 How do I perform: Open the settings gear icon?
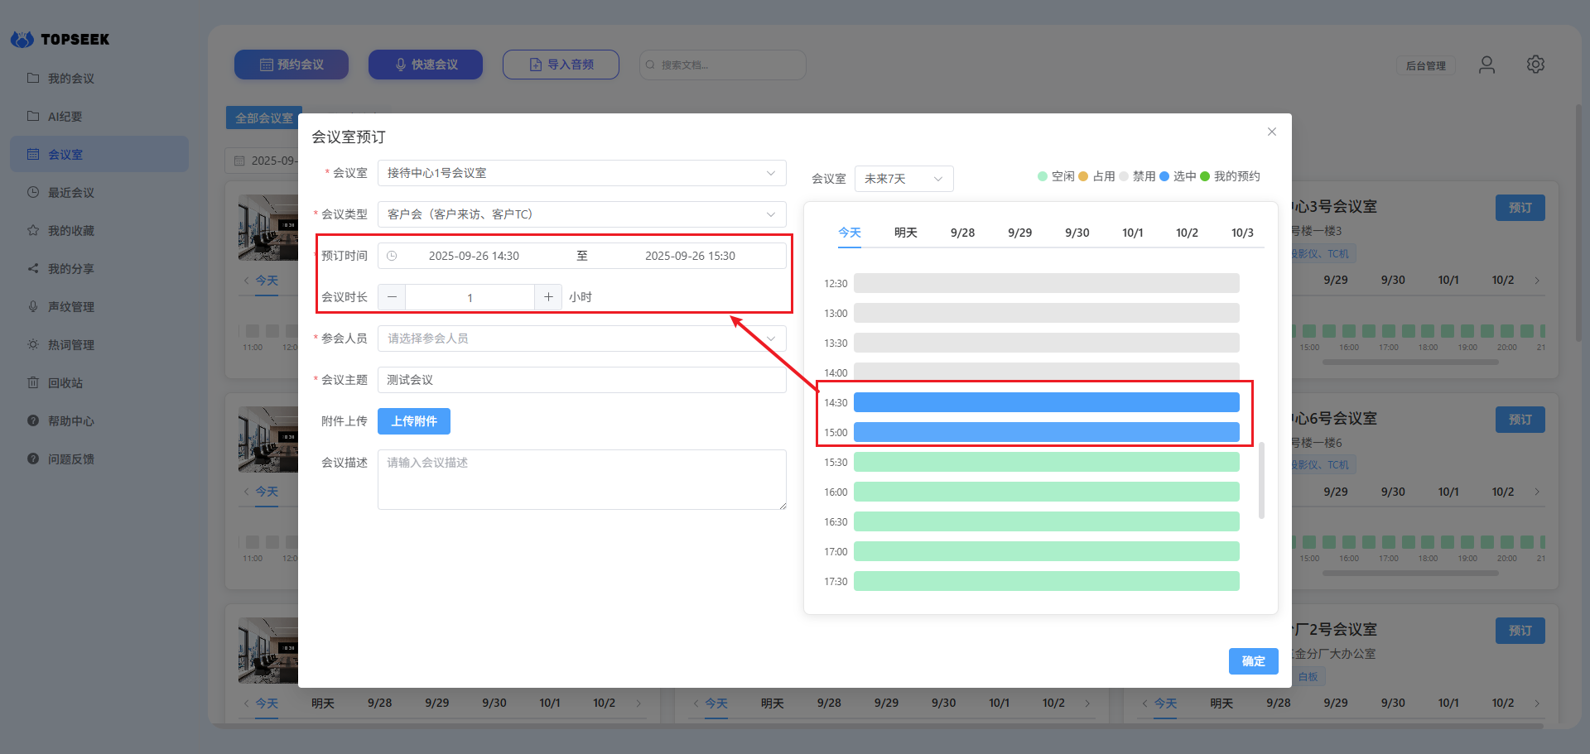1535,65
